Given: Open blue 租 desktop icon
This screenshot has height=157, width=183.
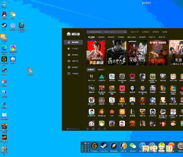Looking at the screenshot, I should click(x=4, y=116).
